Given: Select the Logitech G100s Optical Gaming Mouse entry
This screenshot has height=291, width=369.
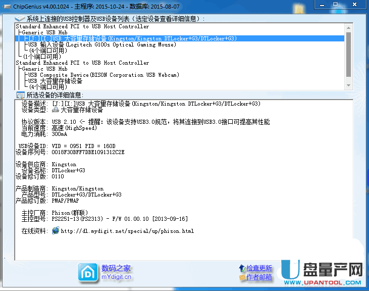Looking at the screenshot, I should 102,44.
